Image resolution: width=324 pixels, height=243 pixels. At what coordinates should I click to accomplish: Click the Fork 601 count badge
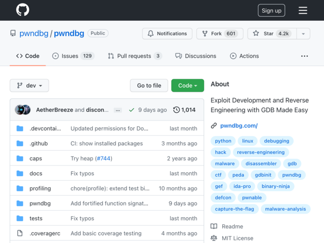231,33
